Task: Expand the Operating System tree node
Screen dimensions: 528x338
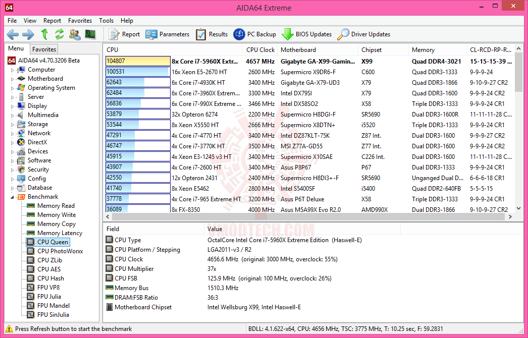Action: tap(13, 88)
